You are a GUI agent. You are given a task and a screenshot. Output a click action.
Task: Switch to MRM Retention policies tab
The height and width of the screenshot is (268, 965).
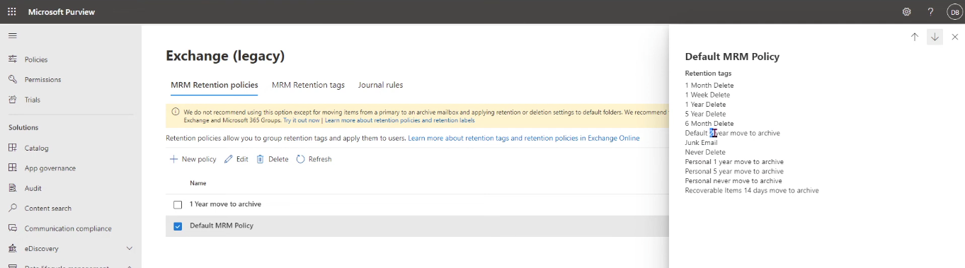(215, 85)
